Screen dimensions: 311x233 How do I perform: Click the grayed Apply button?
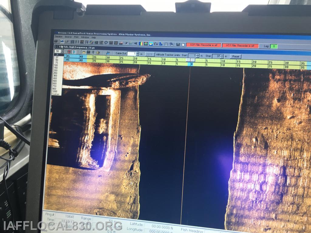[150, 54]
